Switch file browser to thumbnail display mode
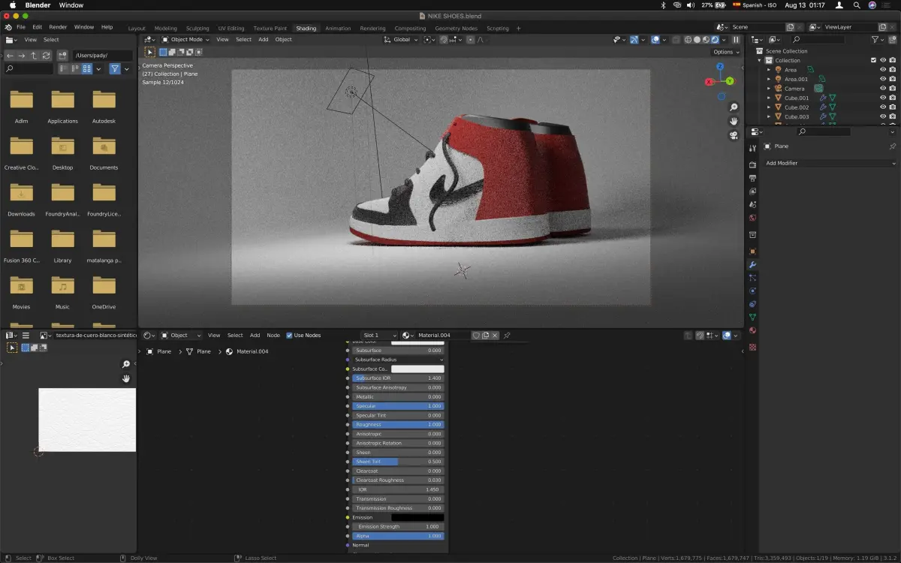Viewport: 901px width, 563px height. 87,69
